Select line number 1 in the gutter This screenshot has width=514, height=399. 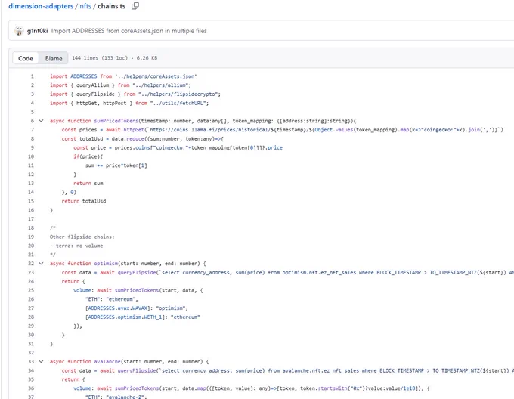(32, 76)
